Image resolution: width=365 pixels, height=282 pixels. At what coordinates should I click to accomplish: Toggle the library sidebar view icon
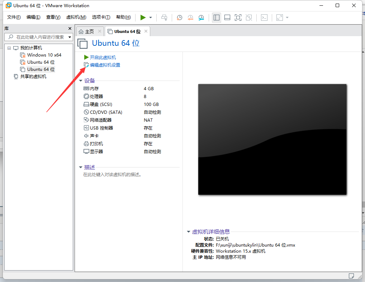coord(217,18)
